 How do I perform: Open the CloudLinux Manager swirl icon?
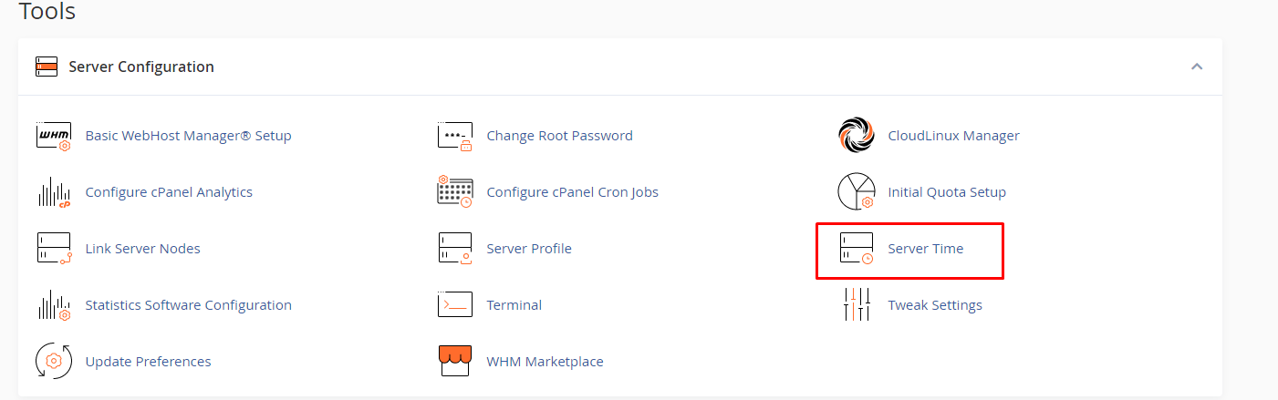pyautogui.click(x=856, y=136)
